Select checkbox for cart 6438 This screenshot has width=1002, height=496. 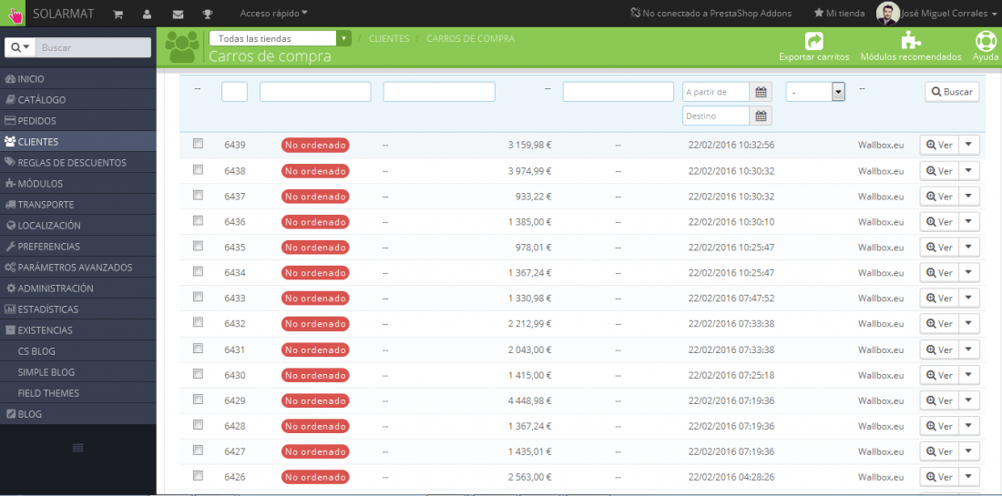[198, 169]
